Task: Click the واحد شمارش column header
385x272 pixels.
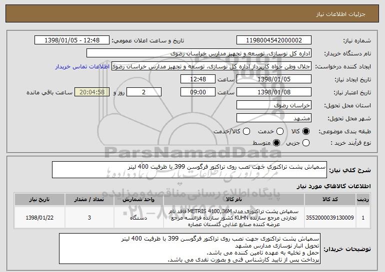Action: click(x=138, y=200)
